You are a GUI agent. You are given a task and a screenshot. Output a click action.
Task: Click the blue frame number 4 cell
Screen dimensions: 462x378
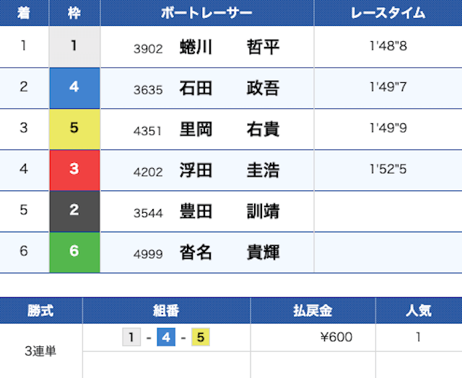click(74, 88)
